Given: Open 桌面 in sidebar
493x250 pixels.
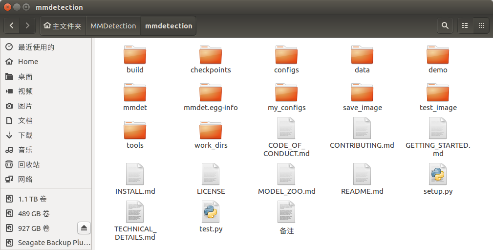Looking at the screenshot, I should (x=46, y=76).
